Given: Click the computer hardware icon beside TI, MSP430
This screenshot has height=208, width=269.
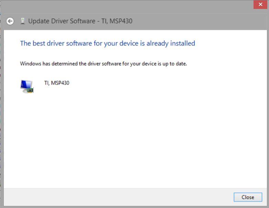Looking at the screenshot, I should click(27, 86).
